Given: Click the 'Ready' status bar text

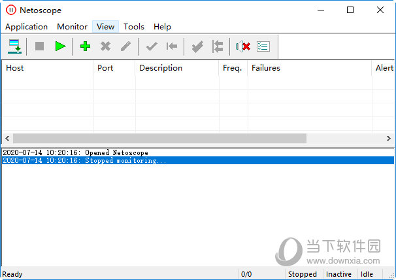Looking at the screenshot, I should tap(12, 274).
